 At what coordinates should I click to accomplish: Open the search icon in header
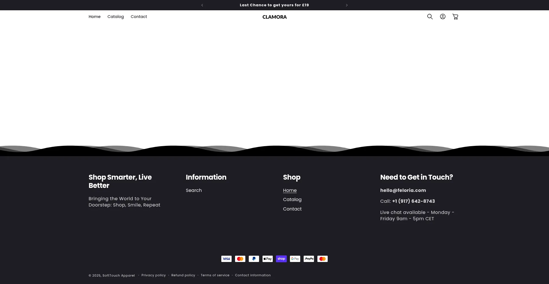click(430, 17)
